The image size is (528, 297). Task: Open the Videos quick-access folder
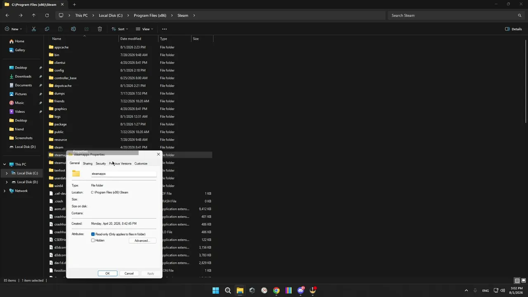point(20,111)
